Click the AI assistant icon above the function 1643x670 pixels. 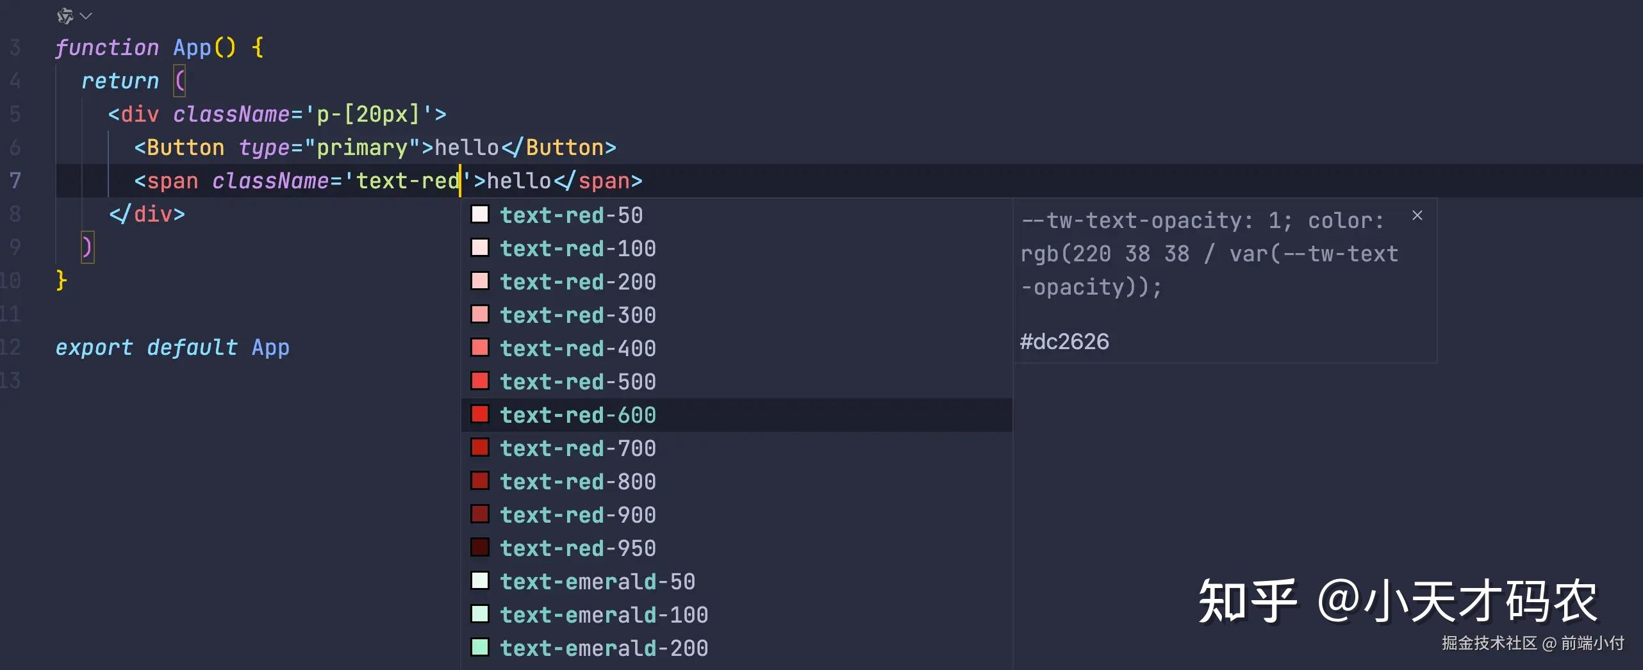[64, 16]
